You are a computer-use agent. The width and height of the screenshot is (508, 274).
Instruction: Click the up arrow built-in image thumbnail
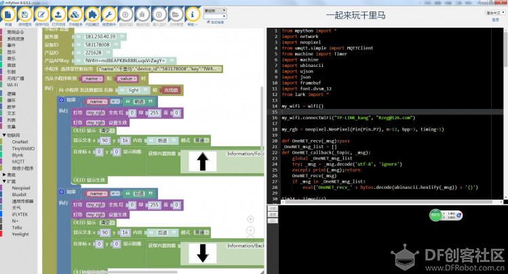click(x=203, y=161)
